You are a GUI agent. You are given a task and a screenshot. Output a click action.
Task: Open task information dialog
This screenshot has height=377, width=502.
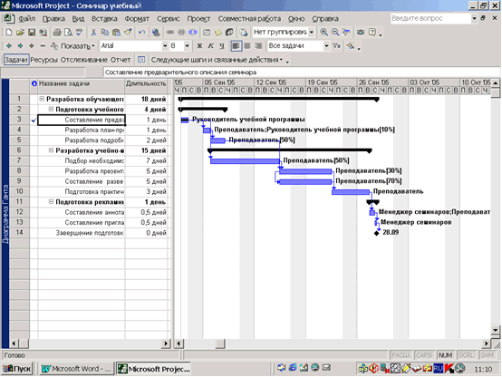[207, 32]
